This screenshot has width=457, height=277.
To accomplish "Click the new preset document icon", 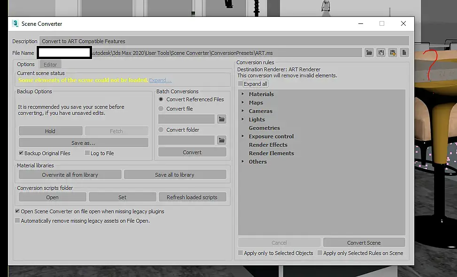I will 404,52.
